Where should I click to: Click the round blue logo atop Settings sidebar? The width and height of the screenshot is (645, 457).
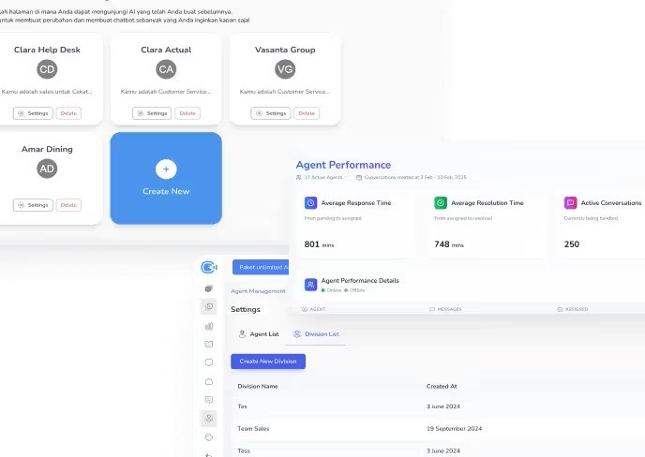pyautogui.click(x=209, y=267)
